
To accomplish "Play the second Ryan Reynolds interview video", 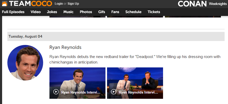I will click(135, 83).
